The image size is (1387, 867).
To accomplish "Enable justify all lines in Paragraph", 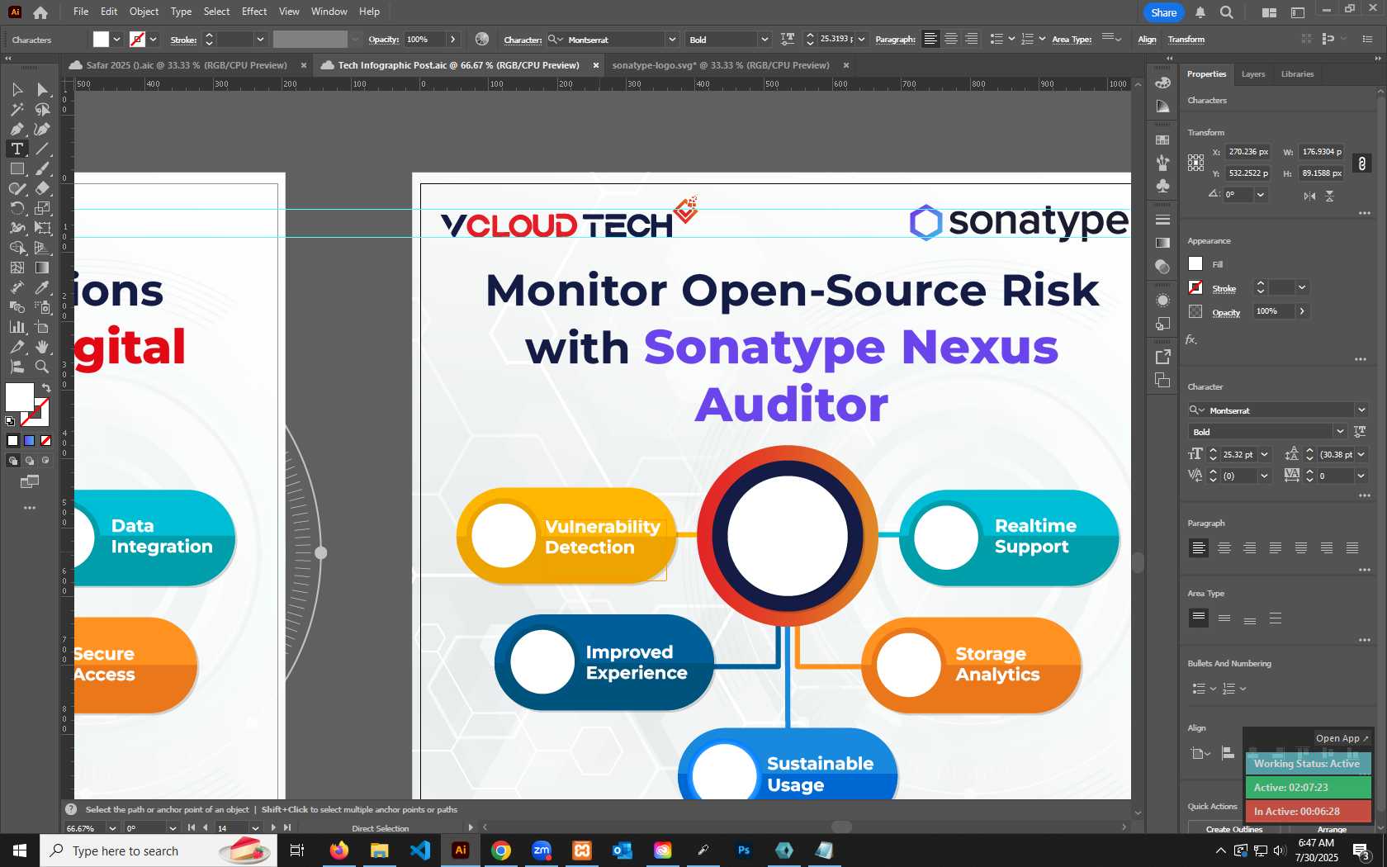I will 1352,547.
